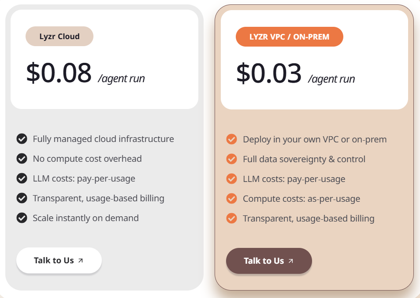Click the orange 'LYZR VPC / ON-PREM' badge
Viewport: 420px width, 298px height.
point(290,36)
